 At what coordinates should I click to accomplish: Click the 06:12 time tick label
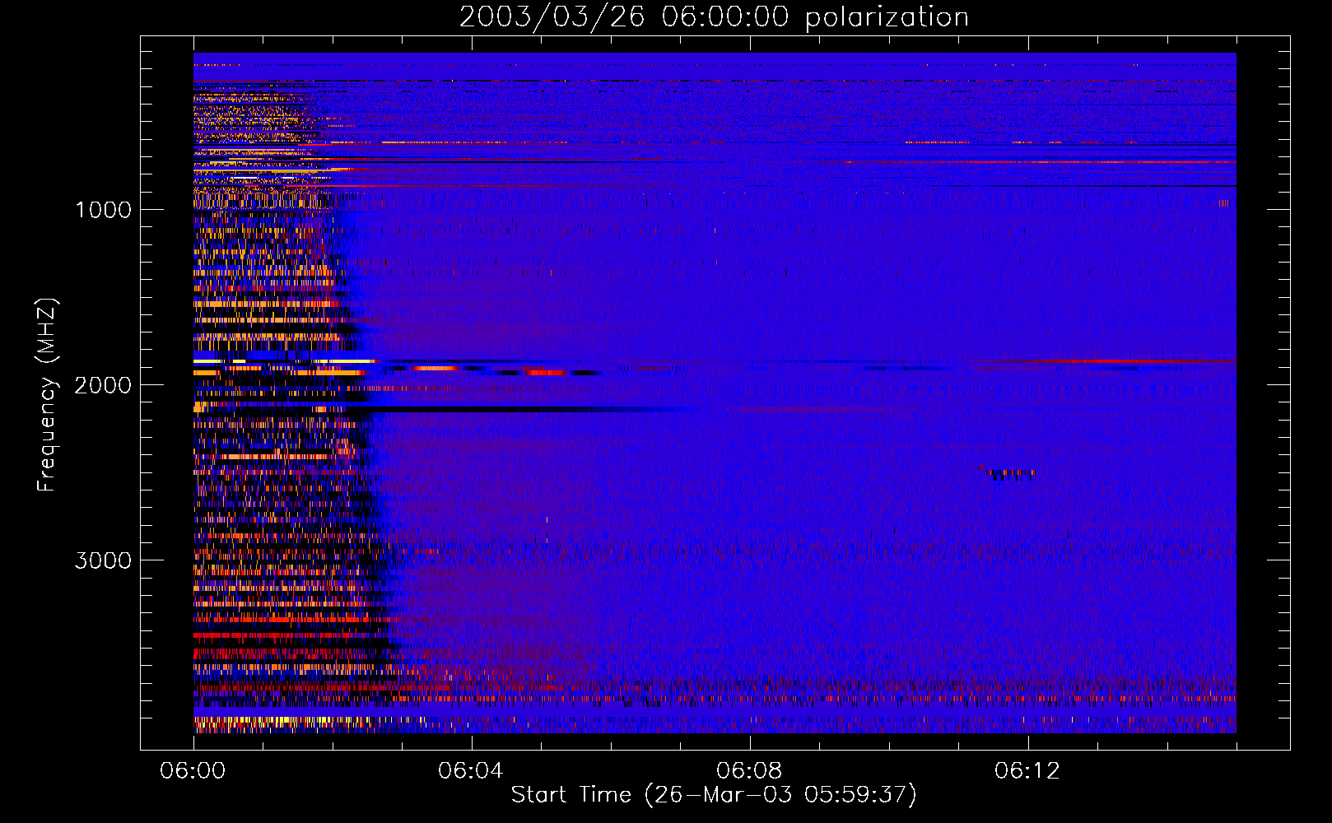coord(1027,771)
